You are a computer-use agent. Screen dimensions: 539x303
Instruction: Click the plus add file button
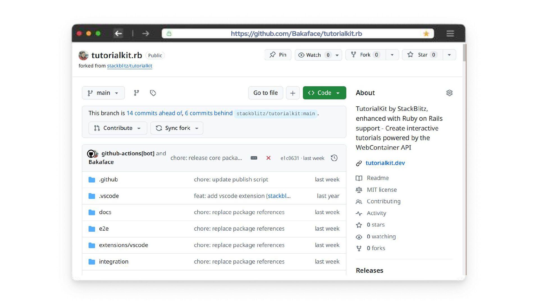pos(293,93)
